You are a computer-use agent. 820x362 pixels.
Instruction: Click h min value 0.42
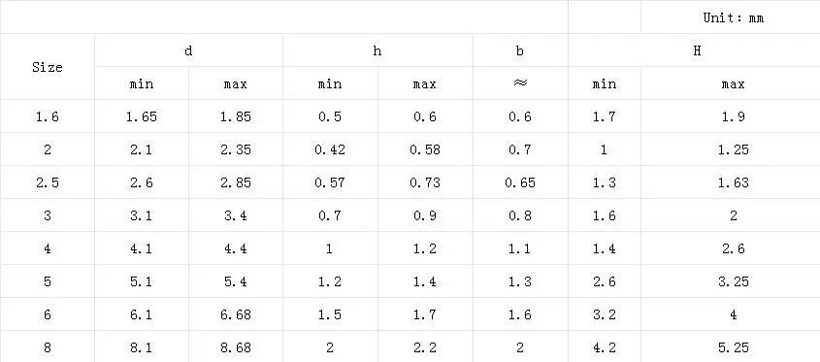330,149
